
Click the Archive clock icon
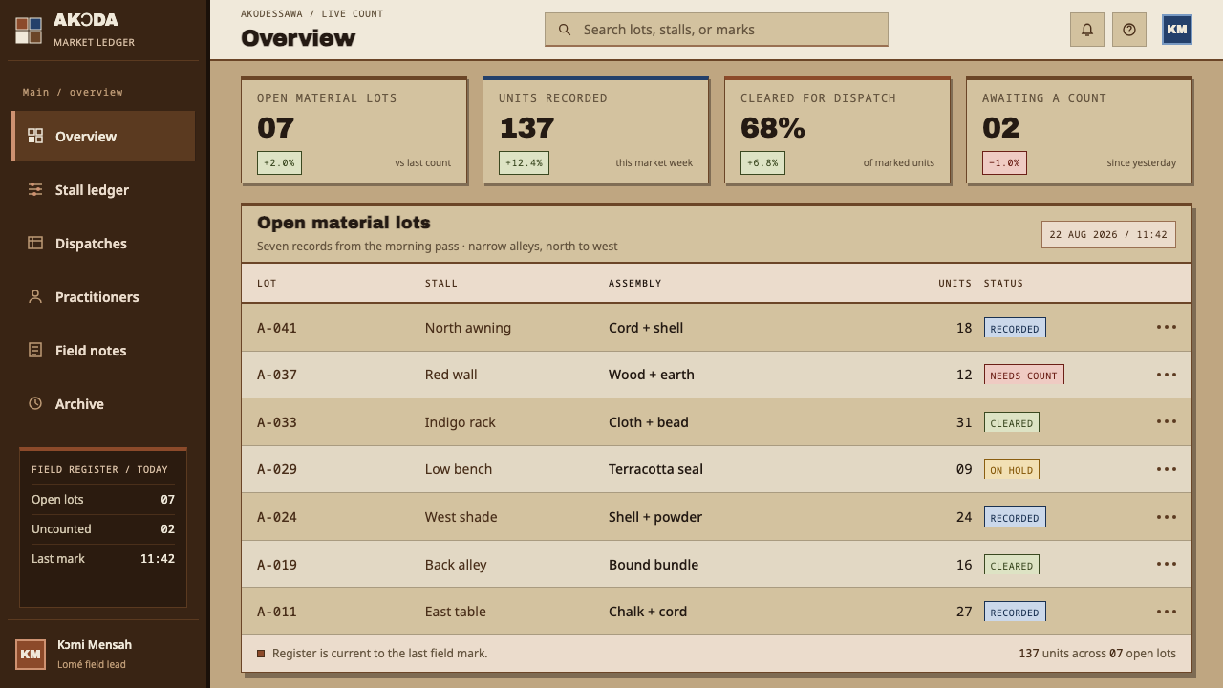click(x=35, y=403)
